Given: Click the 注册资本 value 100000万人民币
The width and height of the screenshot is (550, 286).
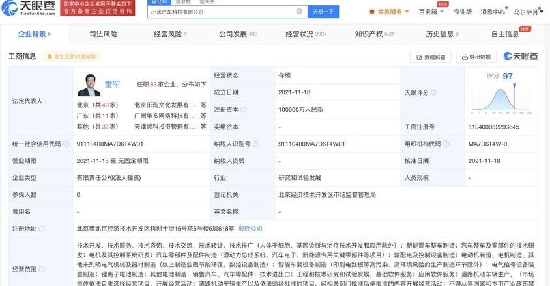Looking at the screenshot, I should pos(300,110).
